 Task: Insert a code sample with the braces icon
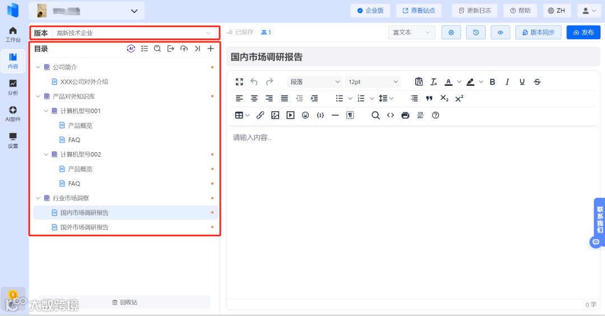(320, 115)
